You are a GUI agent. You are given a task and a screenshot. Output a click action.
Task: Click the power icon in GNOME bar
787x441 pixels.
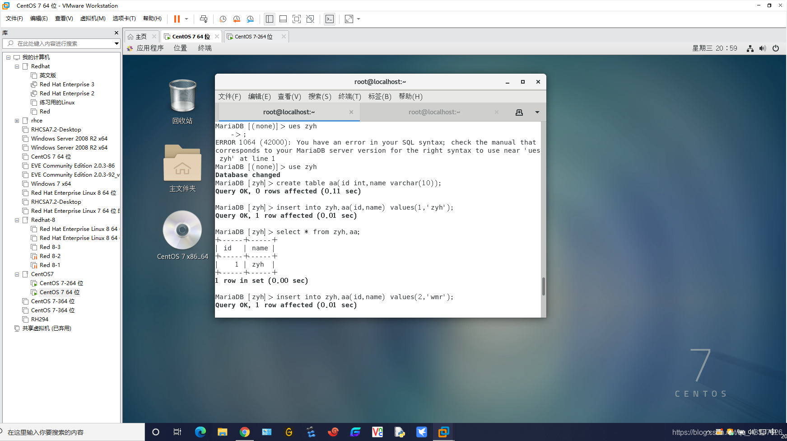776,48
